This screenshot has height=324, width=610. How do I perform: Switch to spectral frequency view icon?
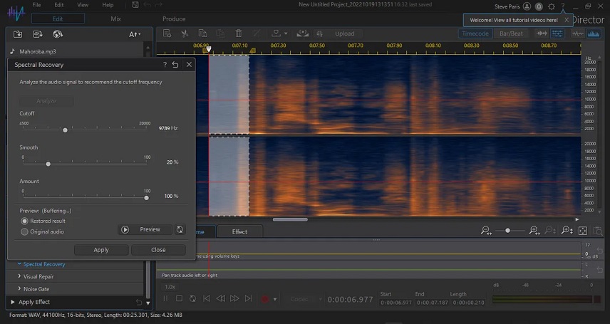[594, 33]
